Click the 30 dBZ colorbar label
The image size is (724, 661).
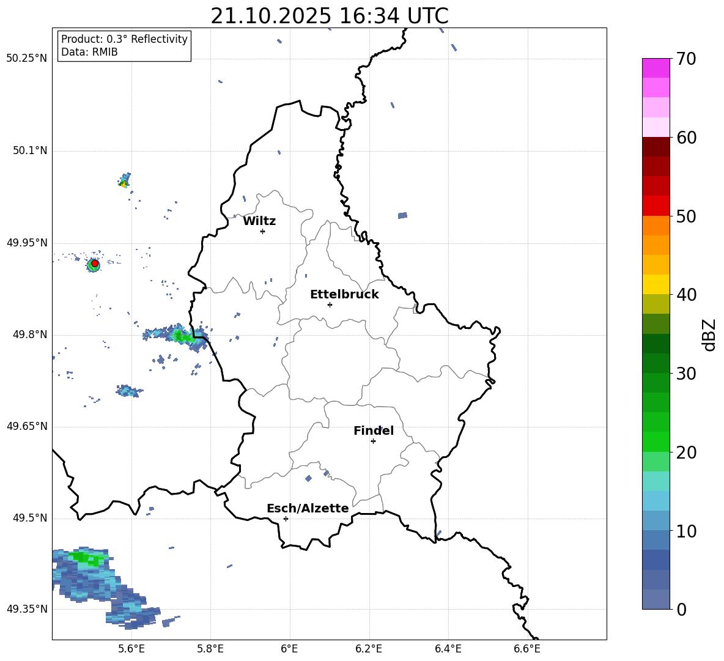pyautogui.click(x=685, y=373)
